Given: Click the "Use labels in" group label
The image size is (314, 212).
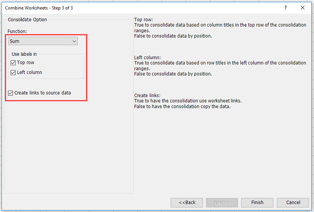Looking at the screenshot, I should click(x=24, y=54).
